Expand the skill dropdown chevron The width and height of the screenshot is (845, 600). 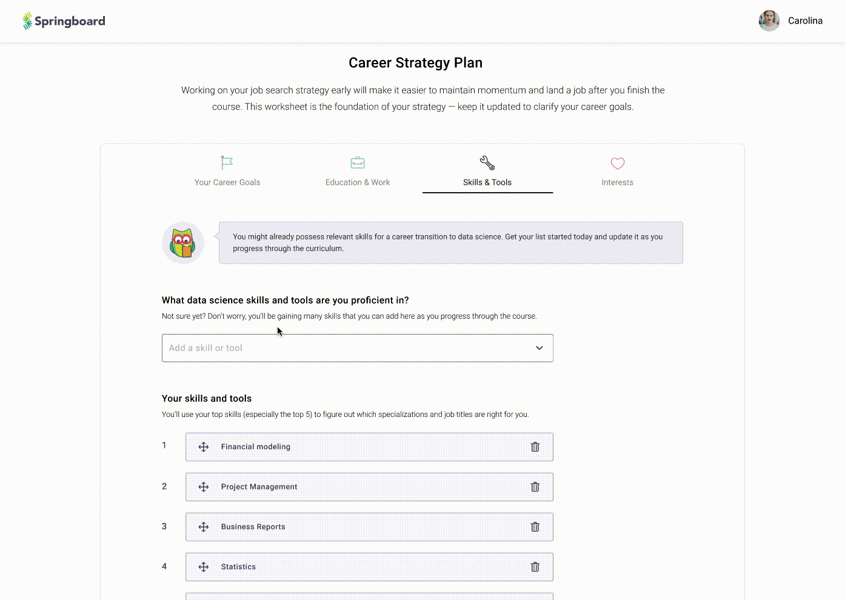pyautogui.click(x=539, y=348)
